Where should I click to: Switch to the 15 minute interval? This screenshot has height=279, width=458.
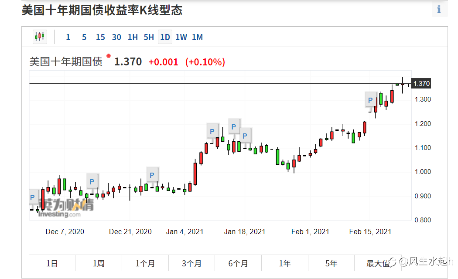[x=100, y=37]
